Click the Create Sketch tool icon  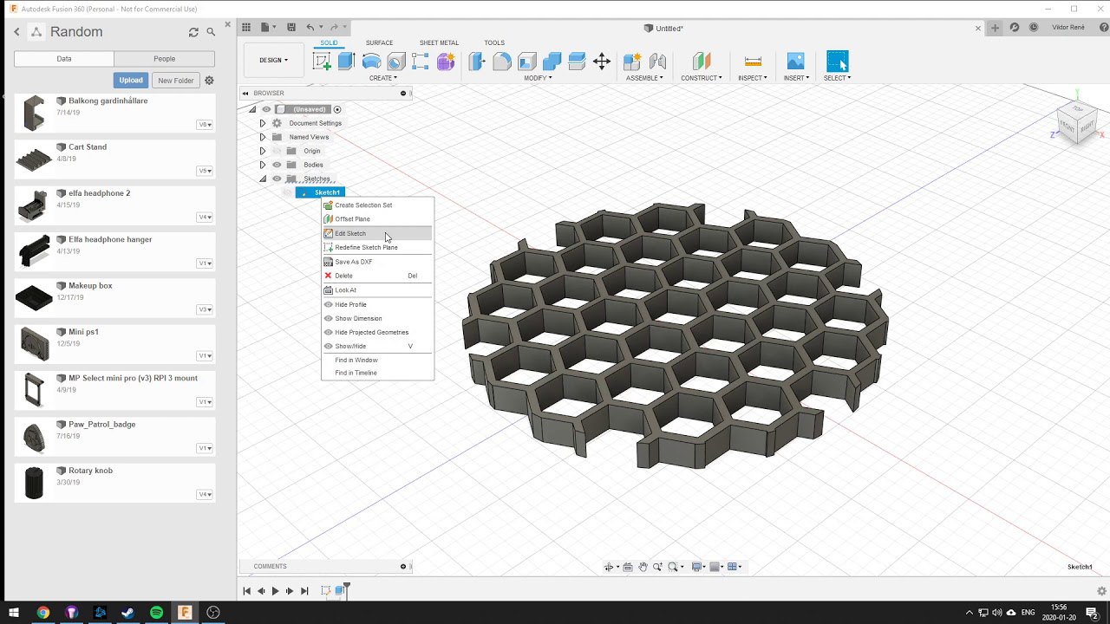(x=322, y=61)
